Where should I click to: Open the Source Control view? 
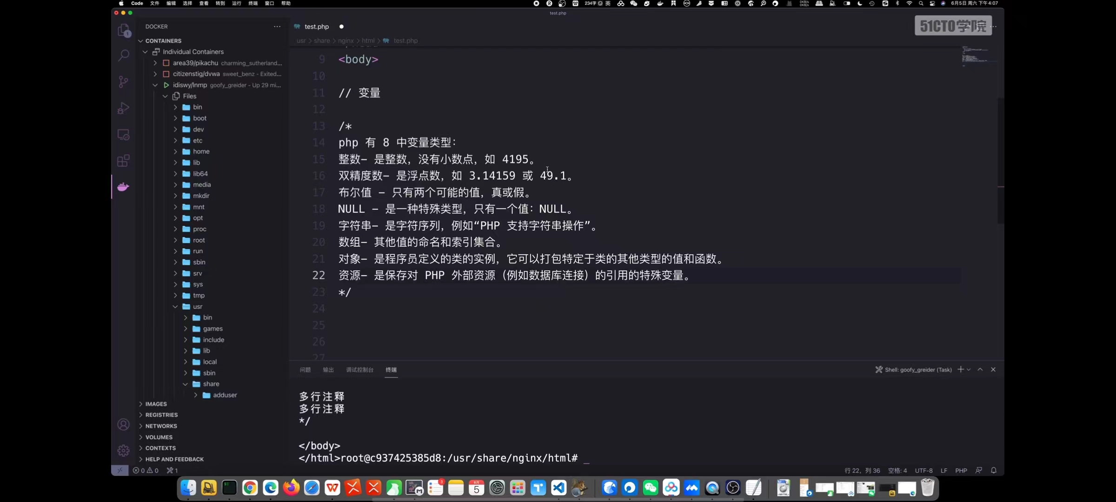(123, 81)
